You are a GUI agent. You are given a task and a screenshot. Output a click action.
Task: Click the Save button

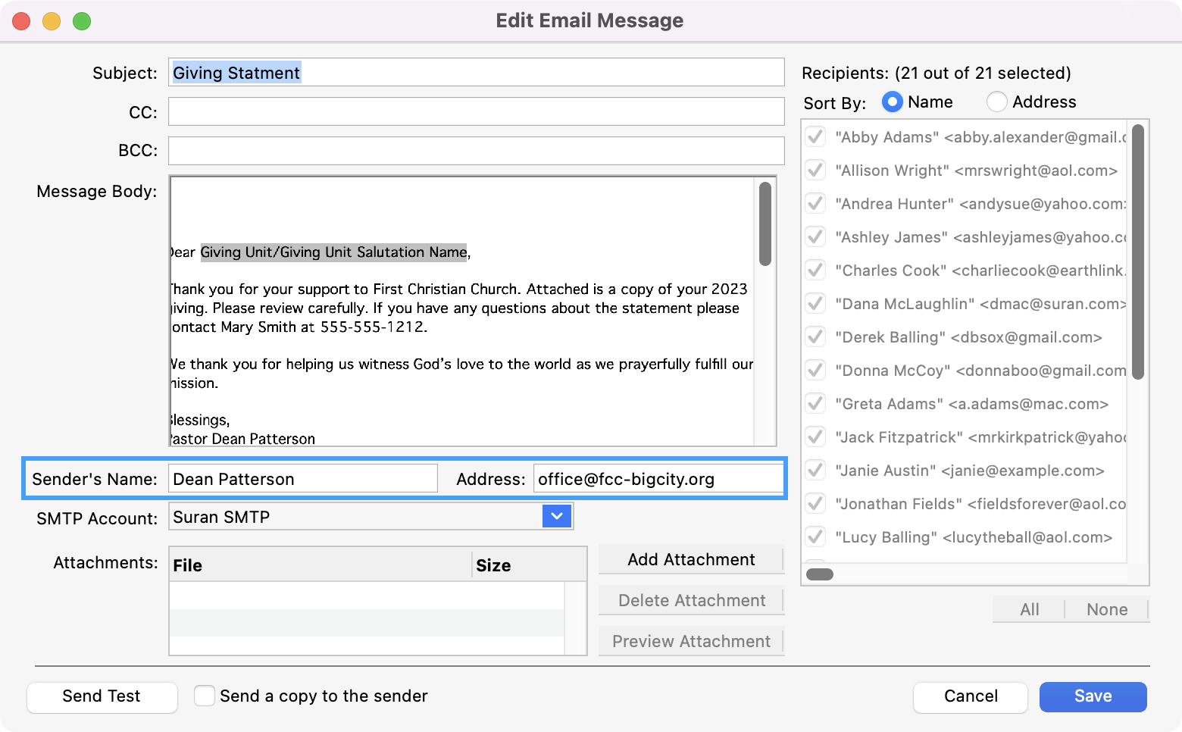click(x=1093, y=696)
